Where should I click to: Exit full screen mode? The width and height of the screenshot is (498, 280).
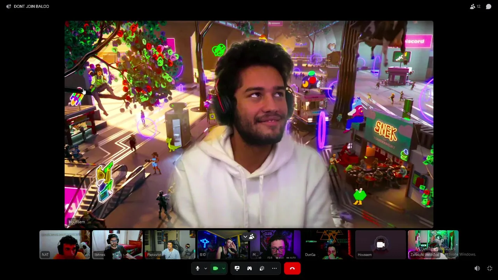489,268
